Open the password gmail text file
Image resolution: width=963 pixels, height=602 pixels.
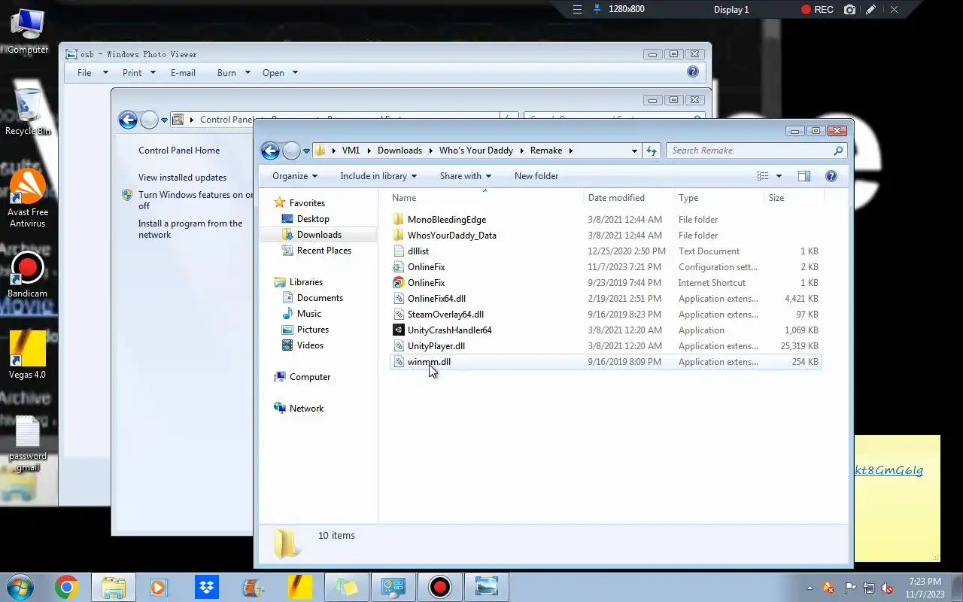click(28, 443)
